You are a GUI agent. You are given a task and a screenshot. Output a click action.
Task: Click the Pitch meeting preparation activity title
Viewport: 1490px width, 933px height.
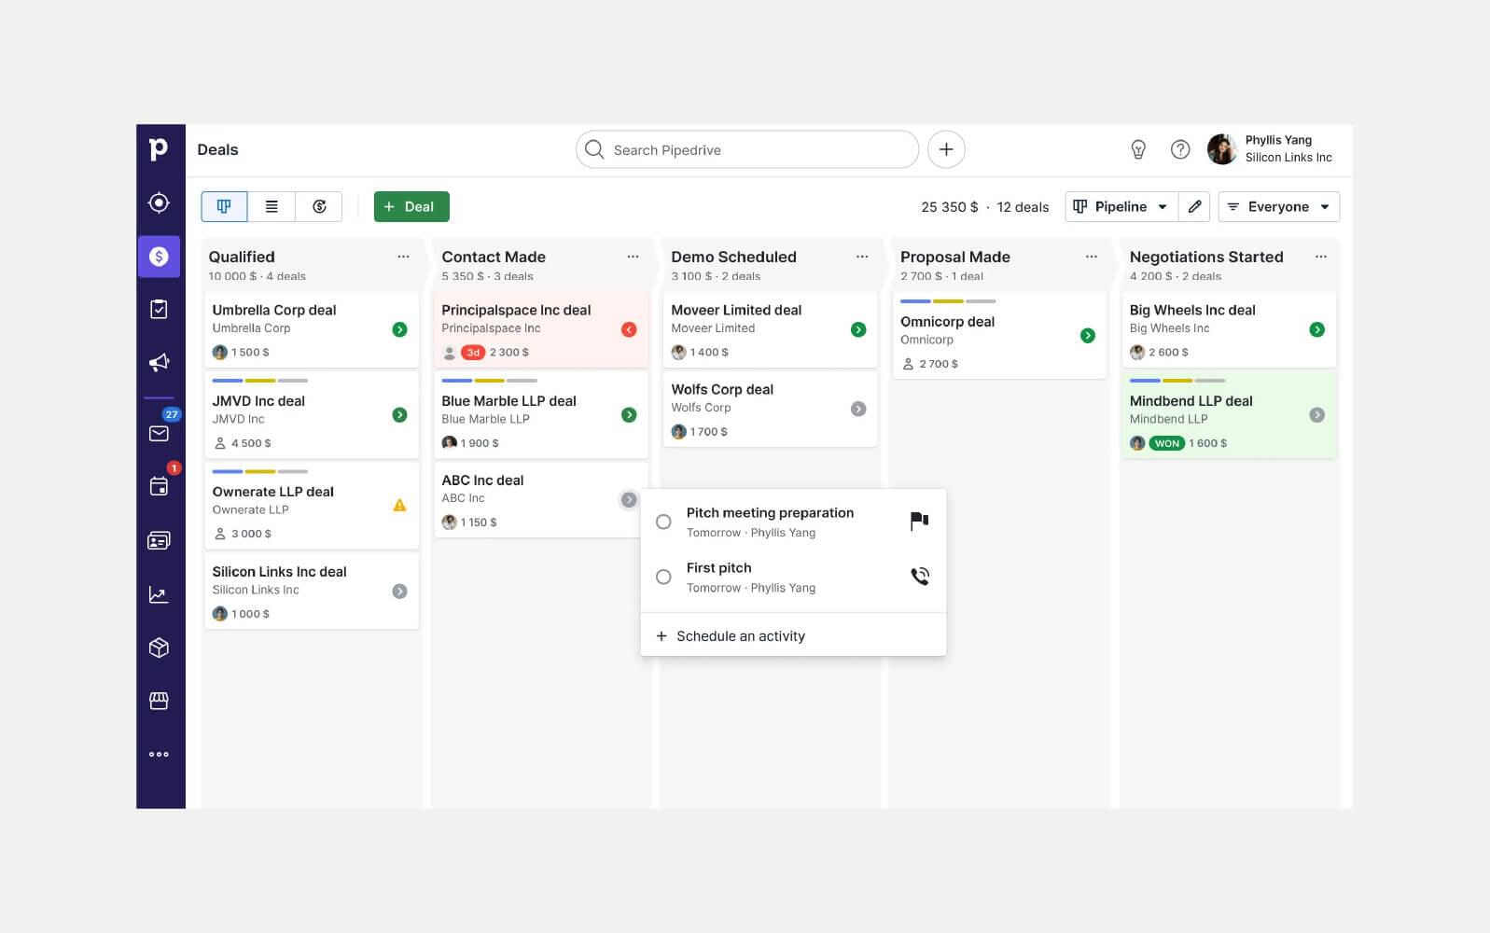(x=770, y=512)
